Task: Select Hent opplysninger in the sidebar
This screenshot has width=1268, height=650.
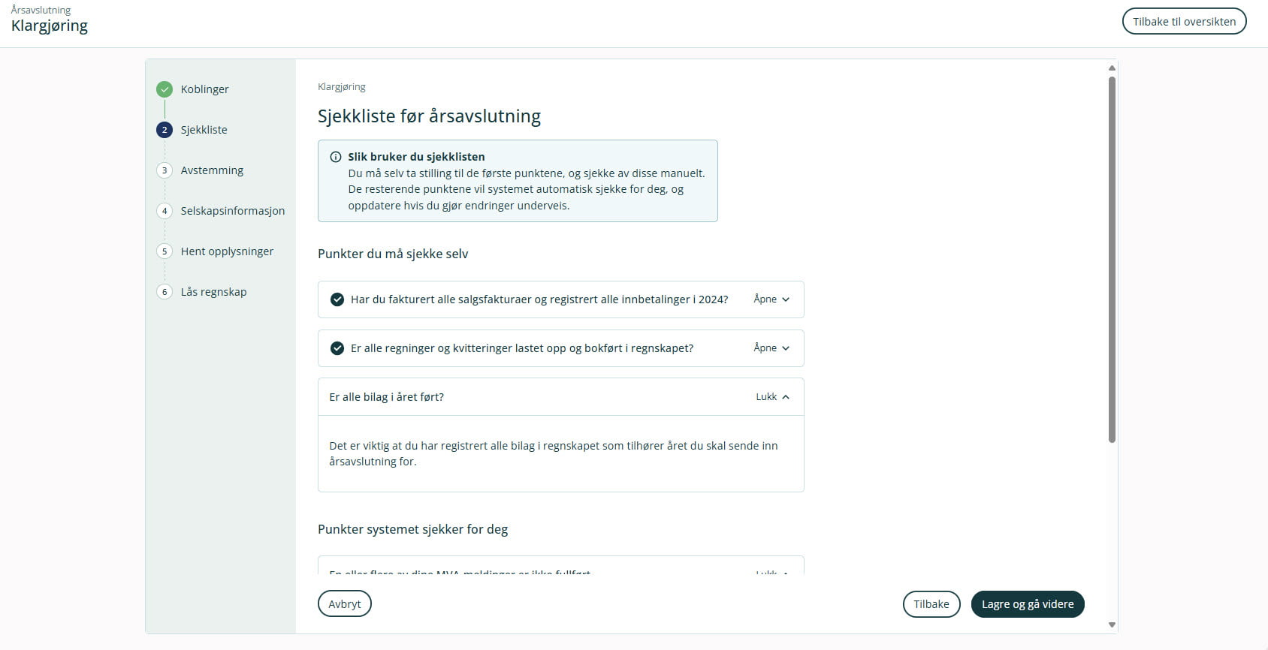Action: [x=227, y=251]
